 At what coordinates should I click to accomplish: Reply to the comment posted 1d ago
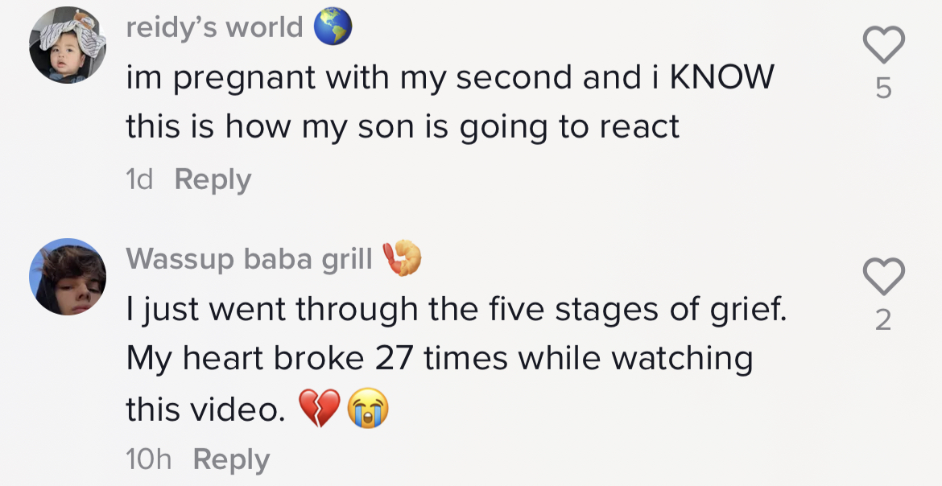click(213, 179)
